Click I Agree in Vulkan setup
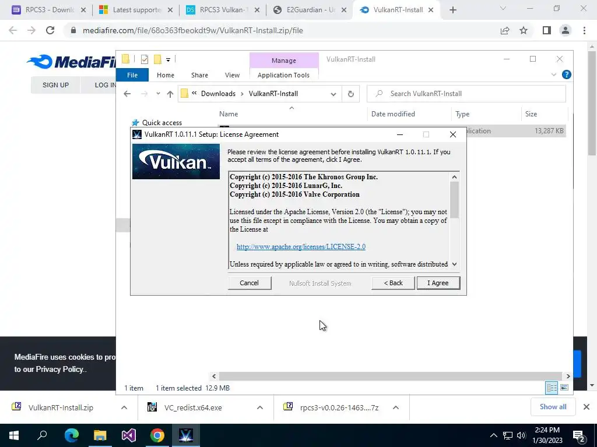 [438, 283]
